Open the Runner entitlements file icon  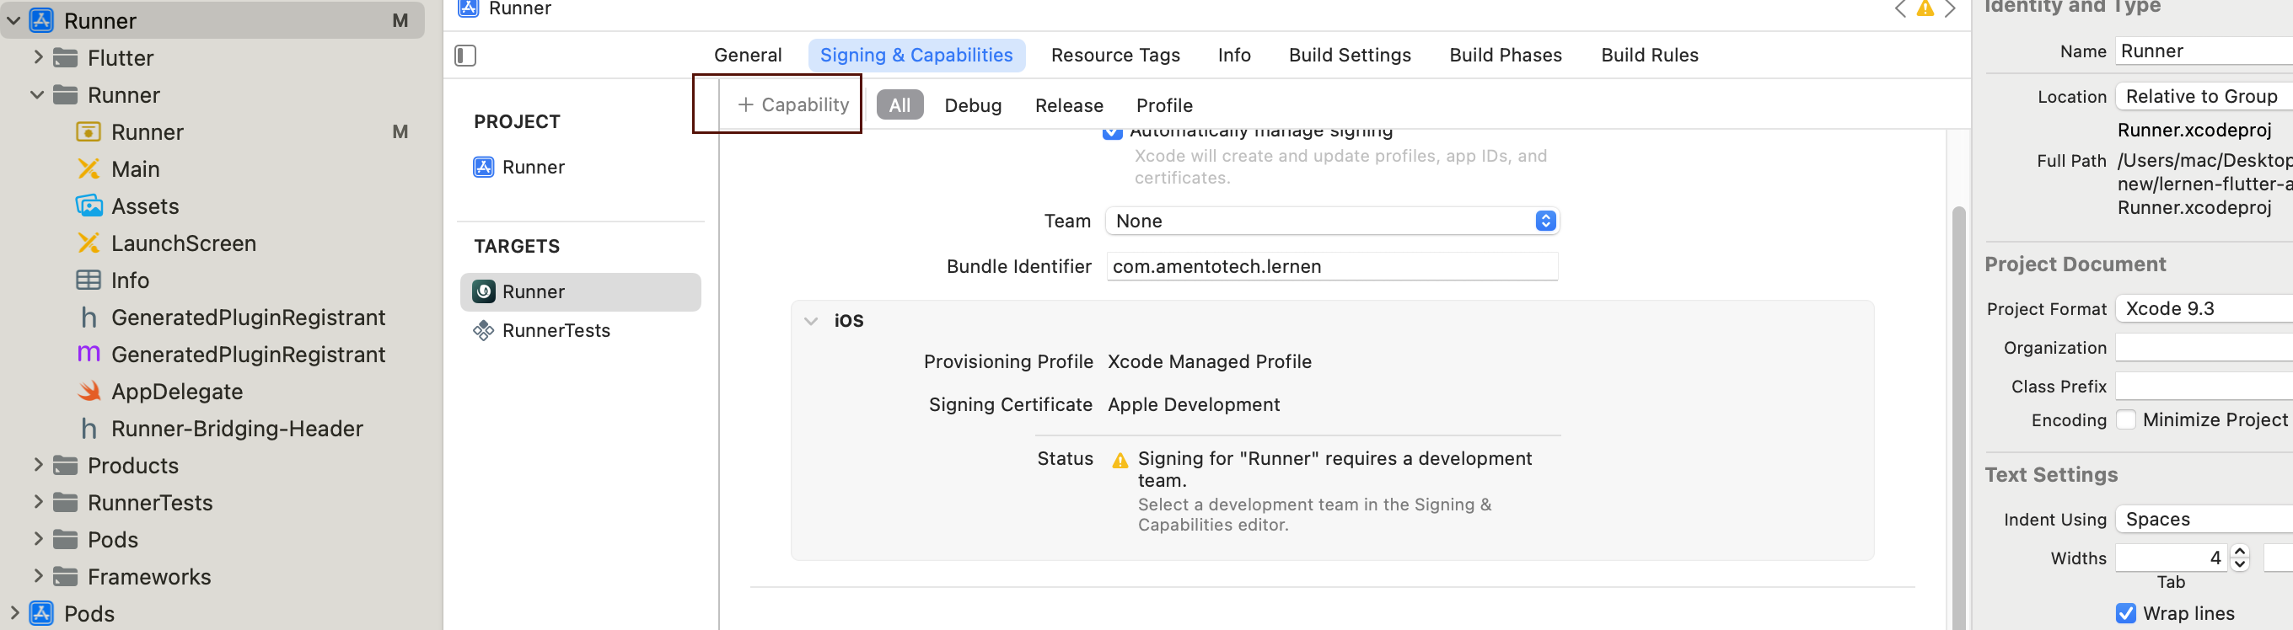pyautogui.click(x=89, y=131)
